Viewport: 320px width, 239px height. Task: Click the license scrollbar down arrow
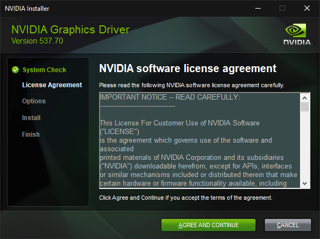pyautogui.click(x=304, y=184)
